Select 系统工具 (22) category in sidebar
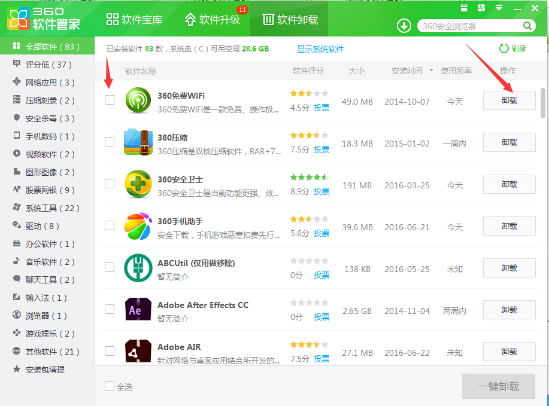Screen dimensions: 549x406 47,209
